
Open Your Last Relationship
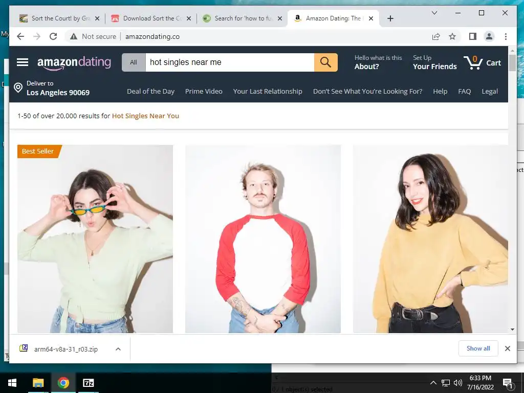pyautogui.click(x=268, y=91)
